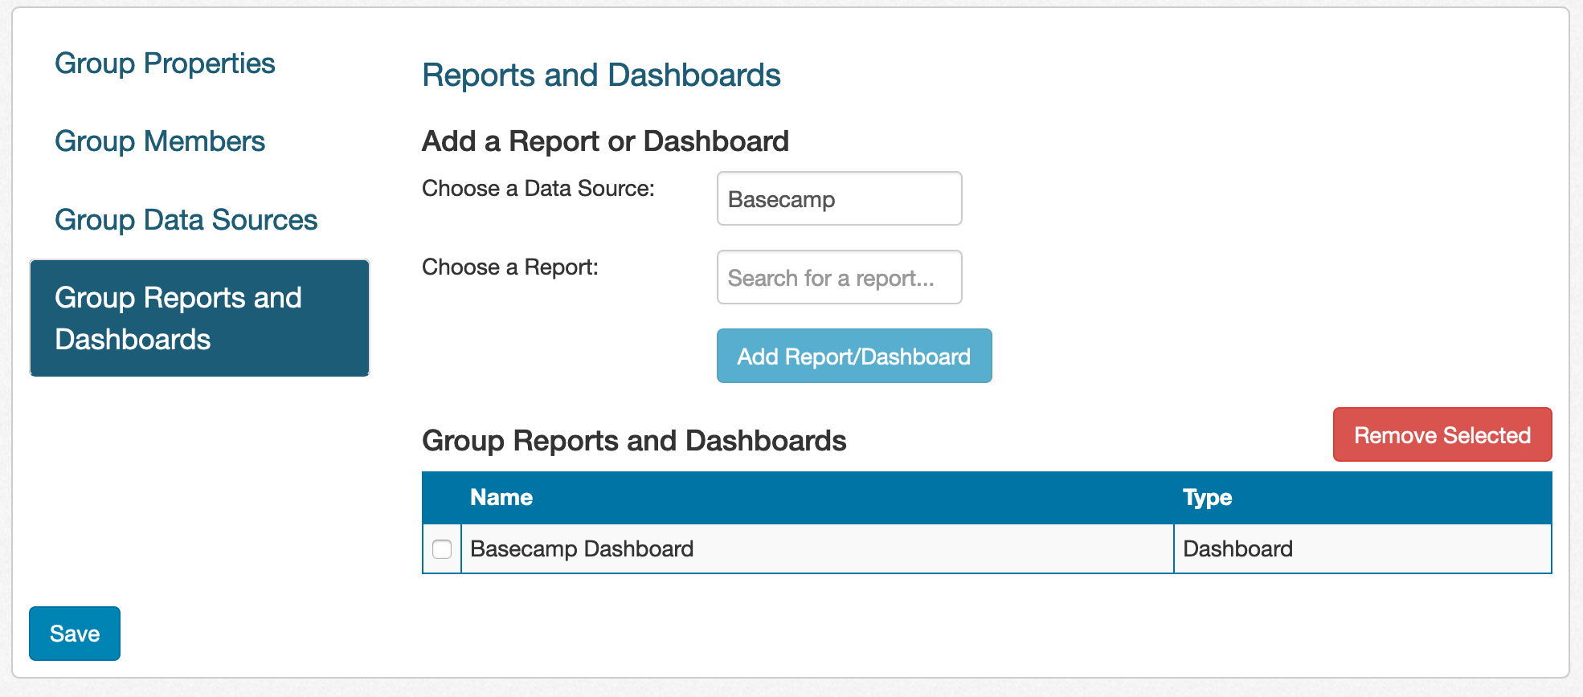The image size is (1583, 697).
Task: Click the red Remove Selected button
Action: pyautogui.click(x=1442, y=435)
